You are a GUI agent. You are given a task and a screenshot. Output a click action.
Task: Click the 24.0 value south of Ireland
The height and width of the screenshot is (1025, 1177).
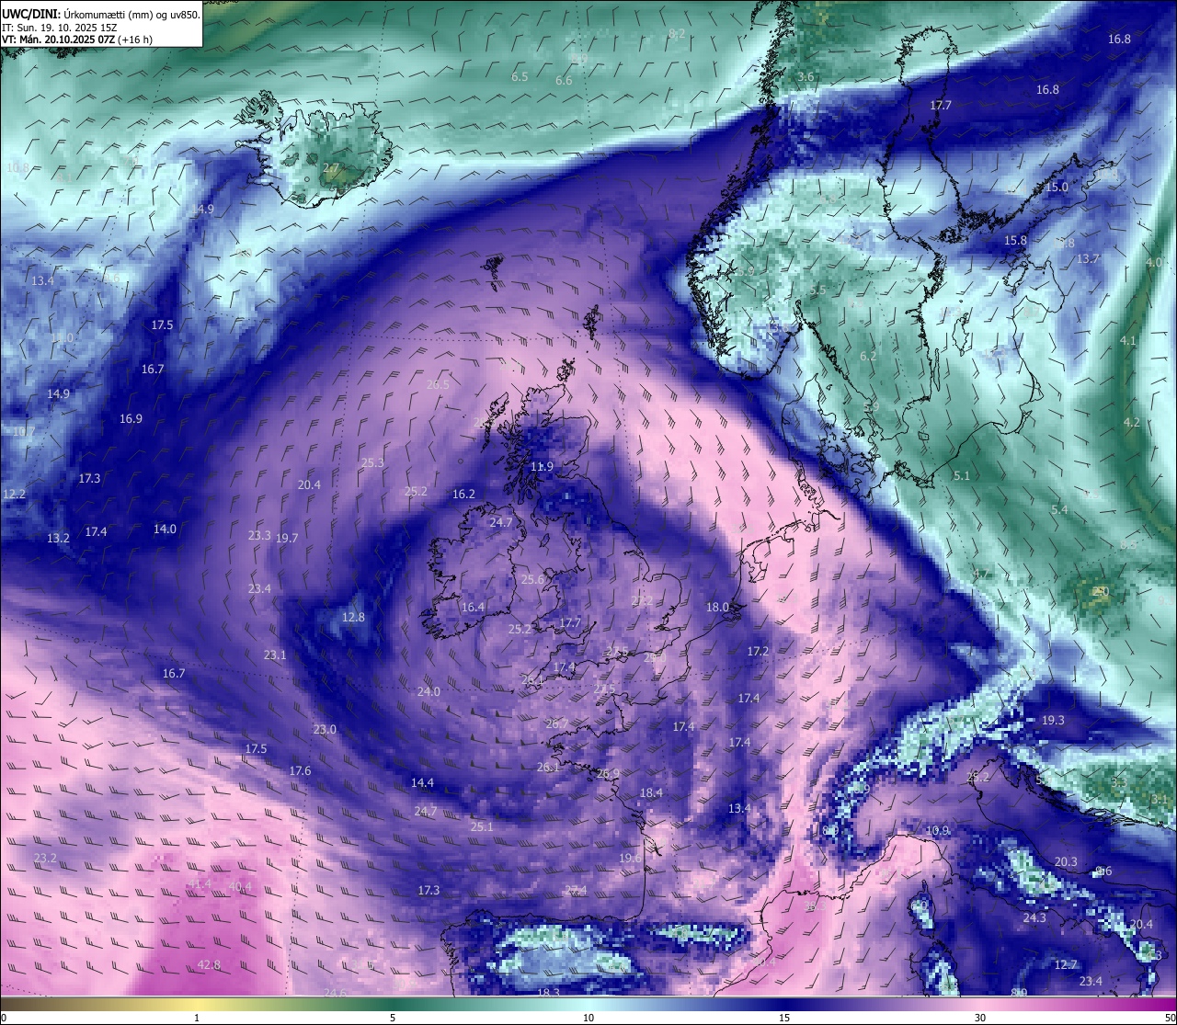click(429, 691)
